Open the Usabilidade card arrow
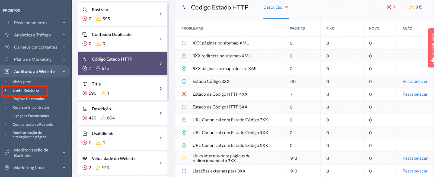This screenshot has width=434, height=177. (161, 138)
